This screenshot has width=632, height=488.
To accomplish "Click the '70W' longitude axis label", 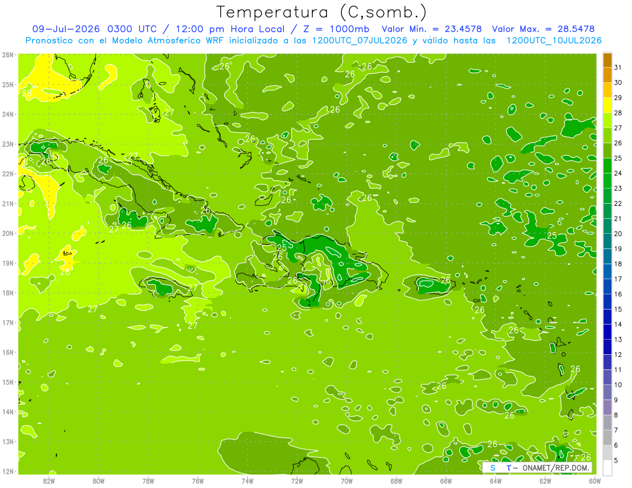I will 347,480.
